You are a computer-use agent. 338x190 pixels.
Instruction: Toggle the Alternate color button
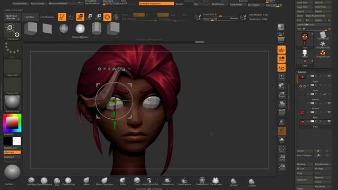pyautogui.click(x=12, y=153)
